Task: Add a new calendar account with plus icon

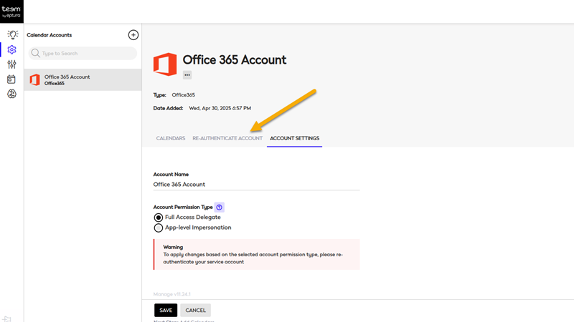Action: [x=133, y=34]
